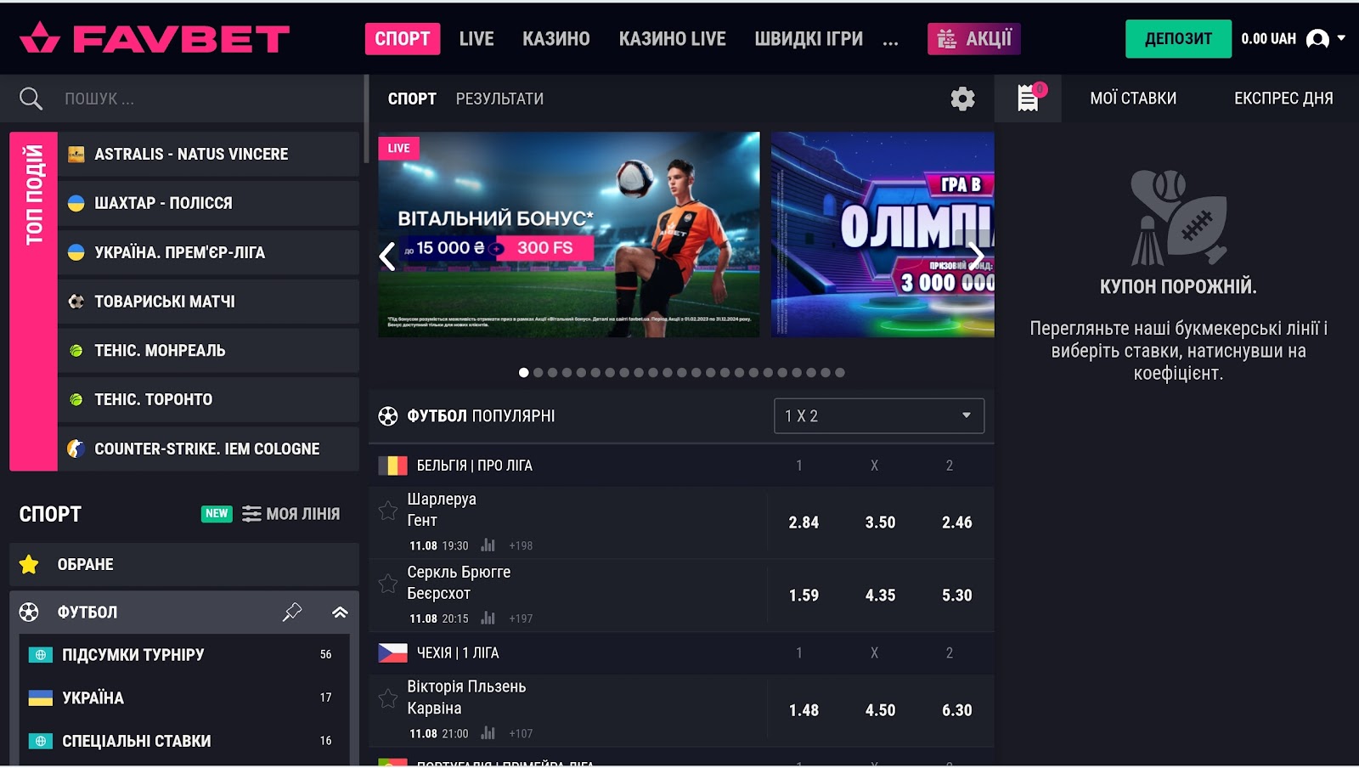Click the football icon beside Футбол популярні
Viewport: 1359px width, 768px height.
[388, 416]
